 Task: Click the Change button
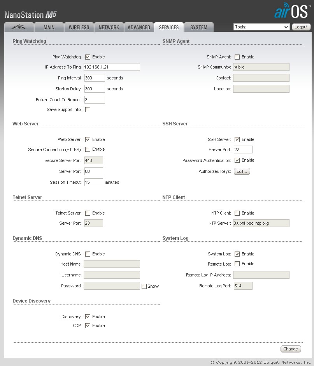[291, 349]
